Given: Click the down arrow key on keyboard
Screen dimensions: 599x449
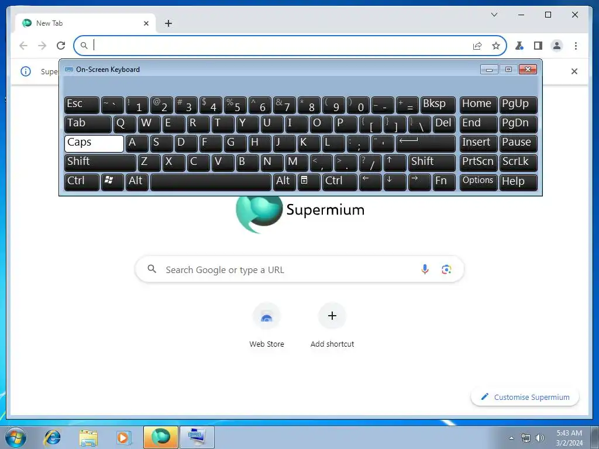Looking at the screenshot, I should [395, 182].
